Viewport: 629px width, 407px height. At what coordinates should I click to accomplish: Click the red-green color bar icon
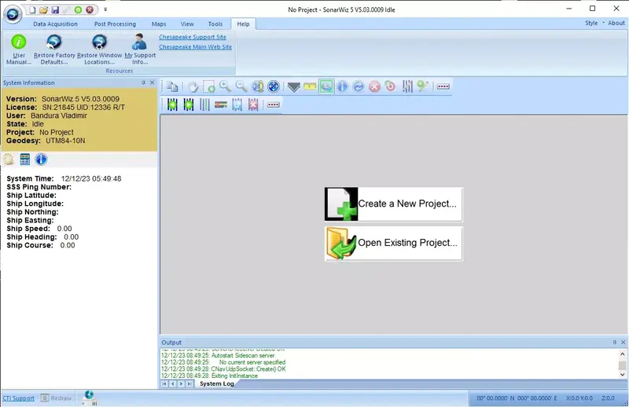pos(221,104)
